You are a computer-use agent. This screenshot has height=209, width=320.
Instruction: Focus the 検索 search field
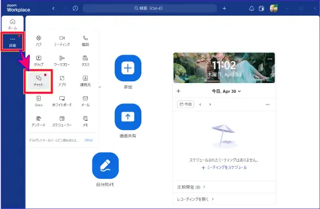point(150,8)
